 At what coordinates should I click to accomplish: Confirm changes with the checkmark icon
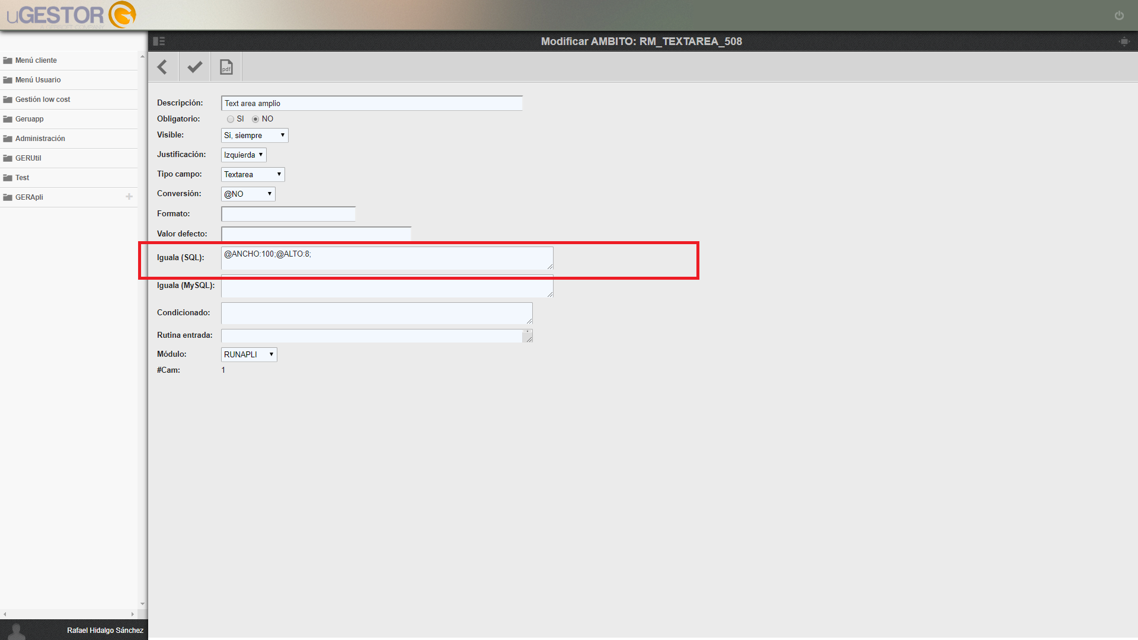click(194, 67)
